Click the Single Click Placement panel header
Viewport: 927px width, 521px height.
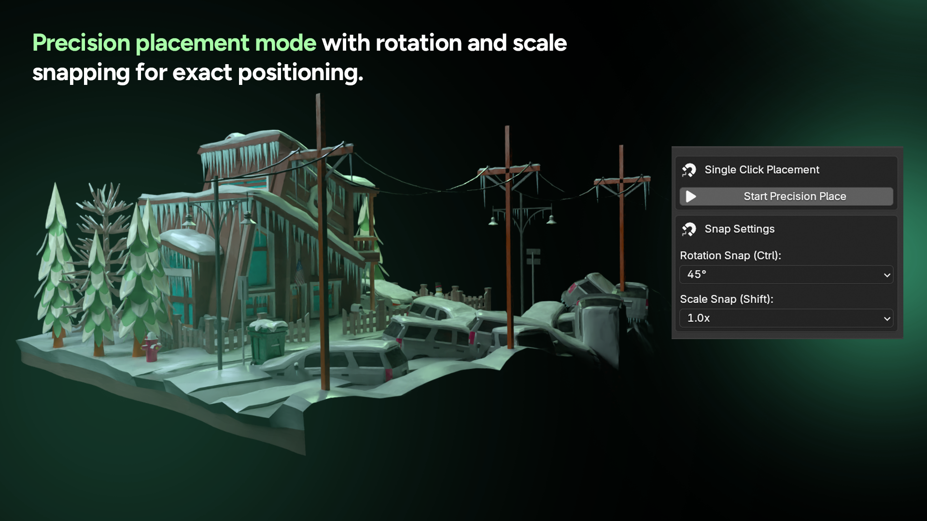pos(761,170)
